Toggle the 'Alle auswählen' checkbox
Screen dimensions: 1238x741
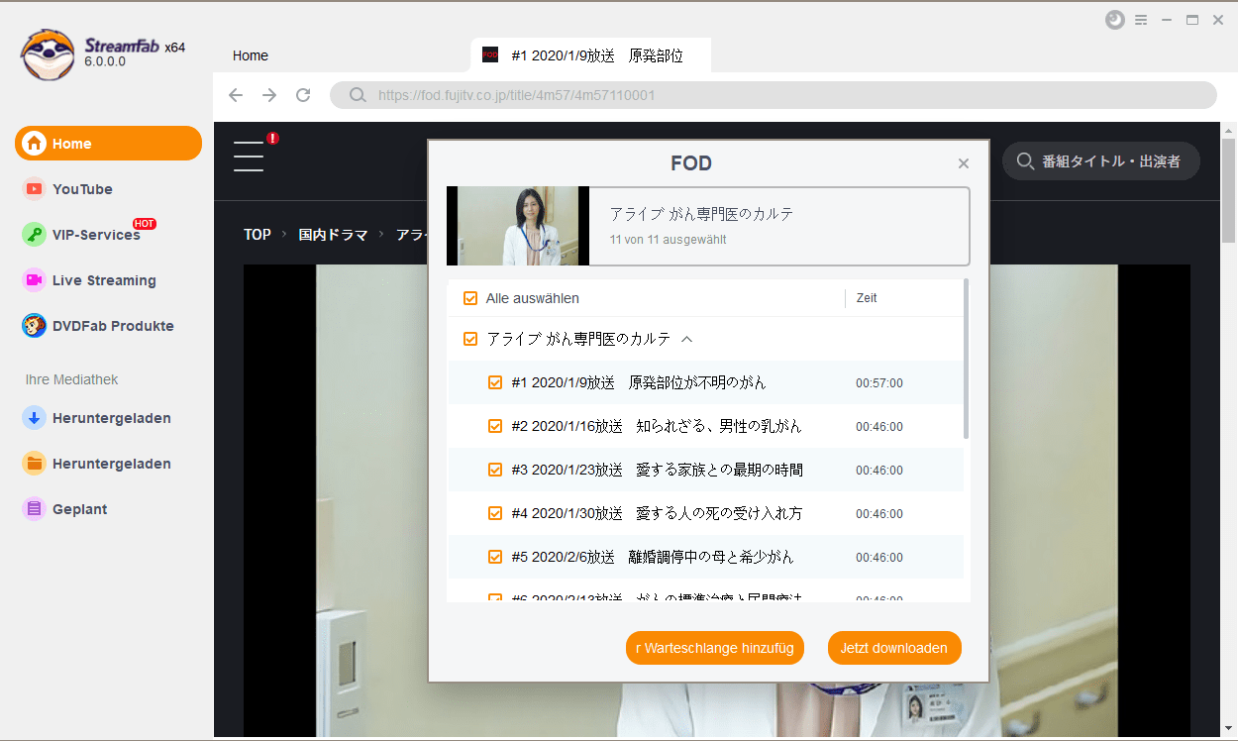point(470,298)
